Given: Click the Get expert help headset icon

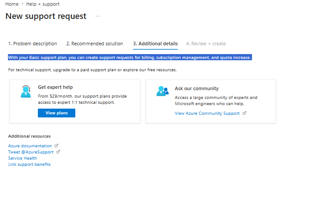Looking at the screenshot, I should (x=26, y=91).
